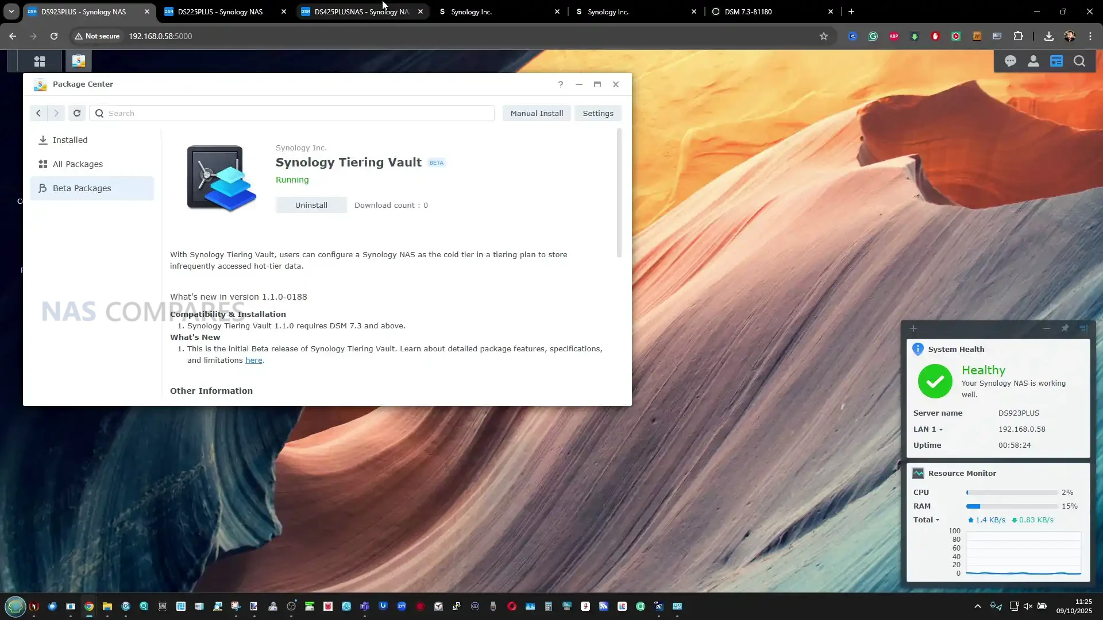Refresh the Package Center list

[77, 113]
